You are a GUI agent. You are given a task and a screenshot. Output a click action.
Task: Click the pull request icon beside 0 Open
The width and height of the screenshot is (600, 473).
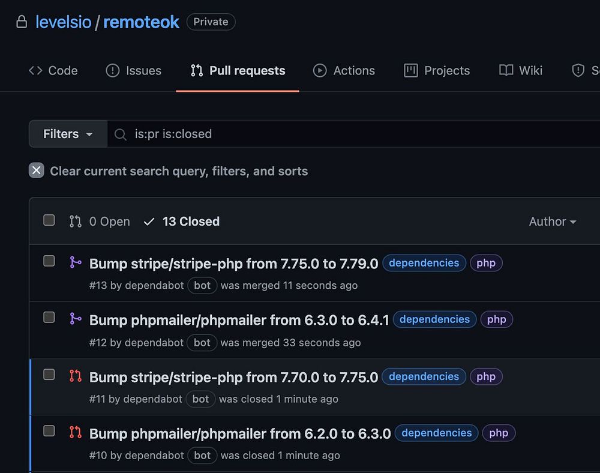click(x=75, y=221)
